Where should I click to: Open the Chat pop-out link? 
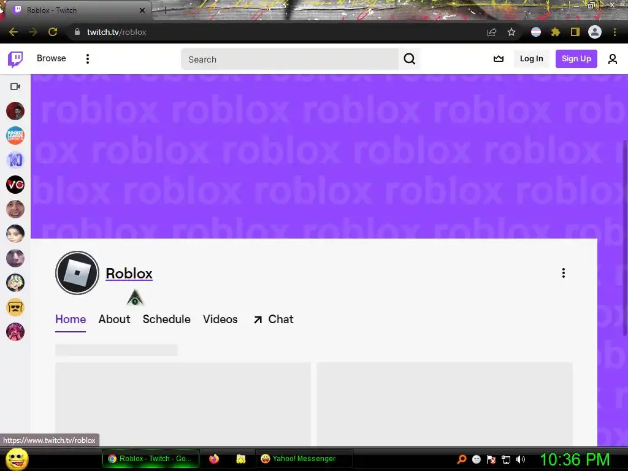pyautogui.click(x=274, y=319)
